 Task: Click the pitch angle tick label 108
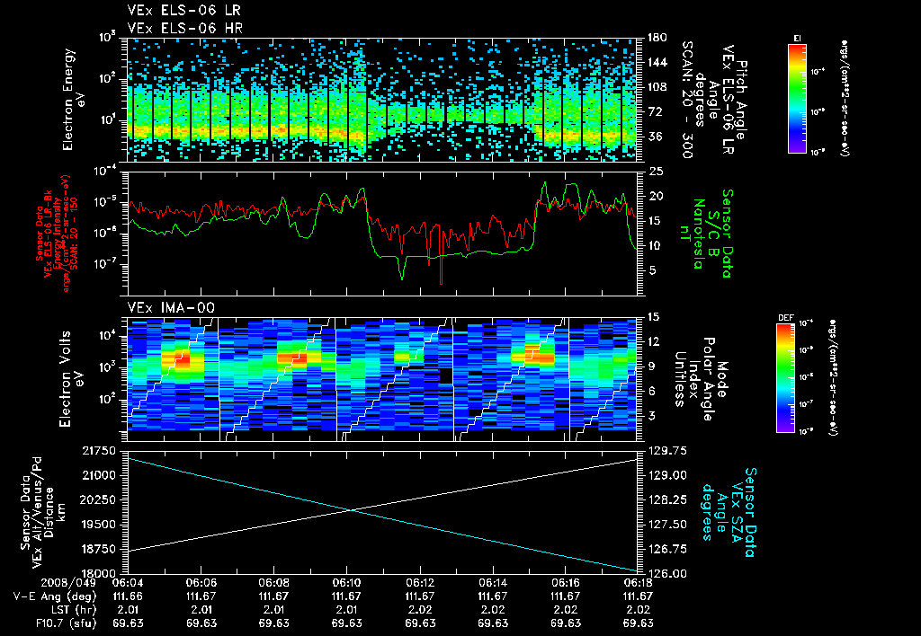pyautogui.click(x=657, y=87)
